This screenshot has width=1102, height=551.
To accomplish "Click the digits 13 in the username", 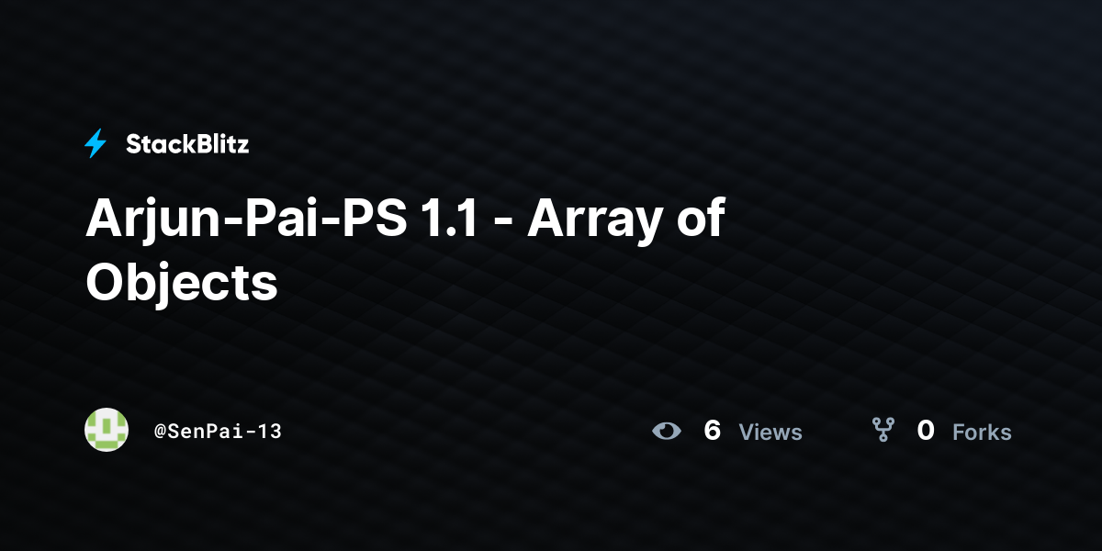I will tap(270, 431).
